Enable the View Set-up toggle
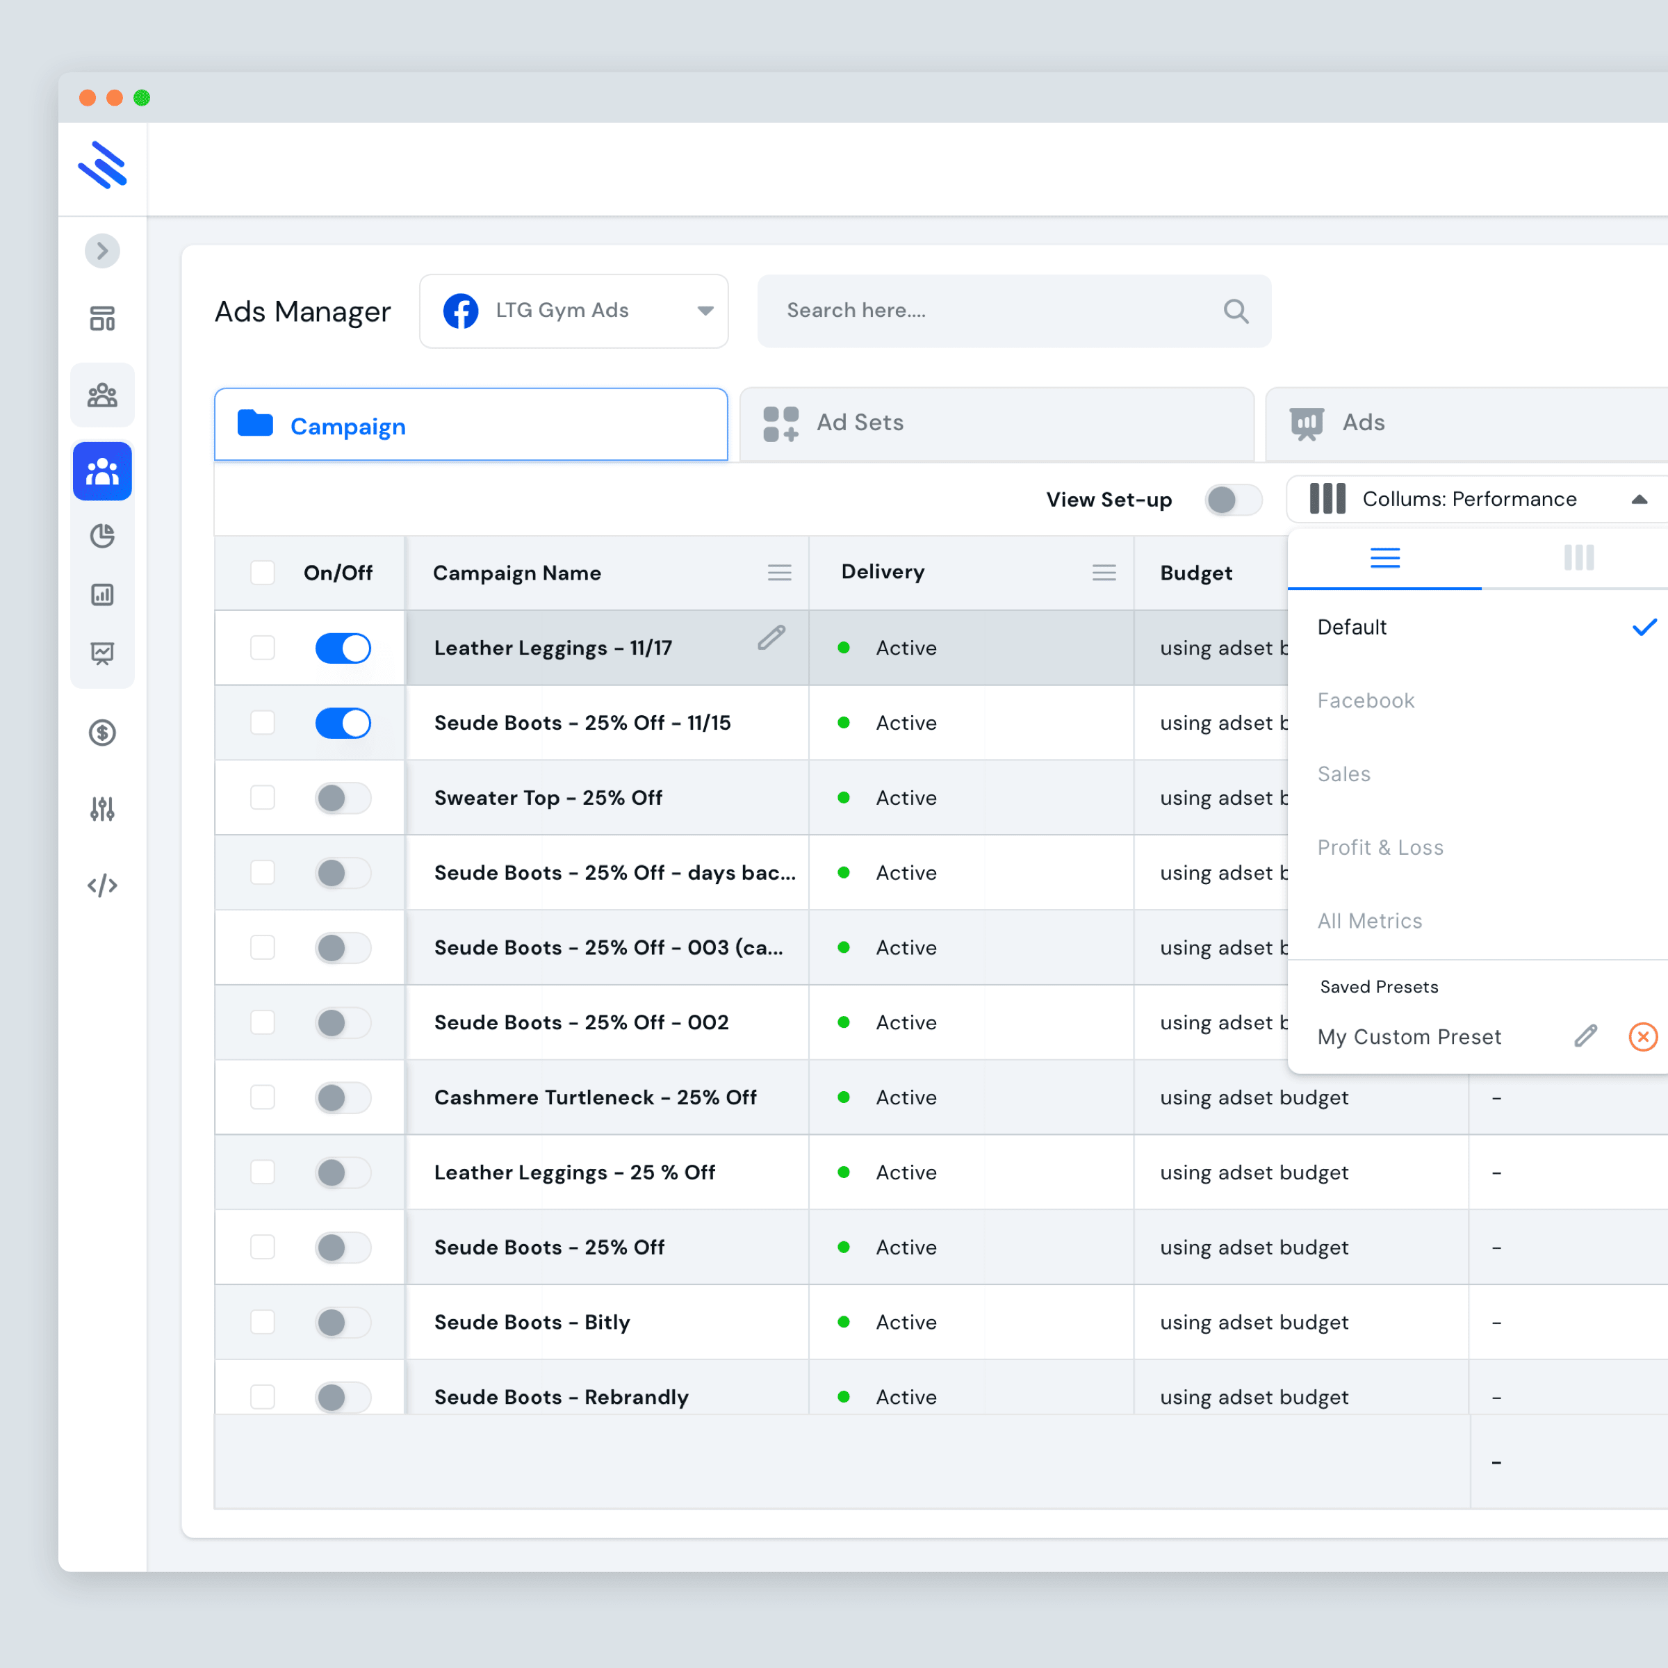The width and height of the screenshot is (1668, 1668). 1232,499
